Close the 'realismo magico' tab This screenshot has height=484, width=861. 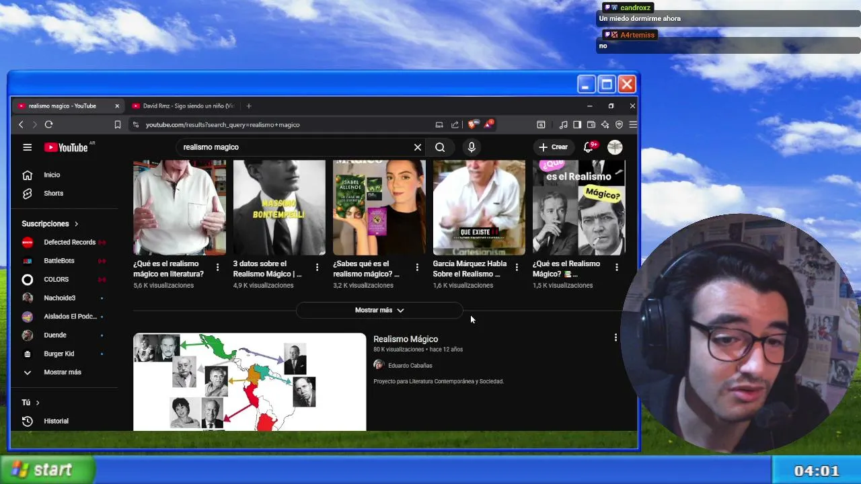pos(117,106)
